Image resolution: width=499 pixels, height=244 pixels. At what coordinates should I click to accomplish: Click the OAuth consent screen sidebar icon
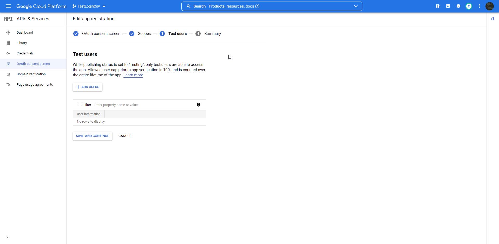(x=8, y=64)
